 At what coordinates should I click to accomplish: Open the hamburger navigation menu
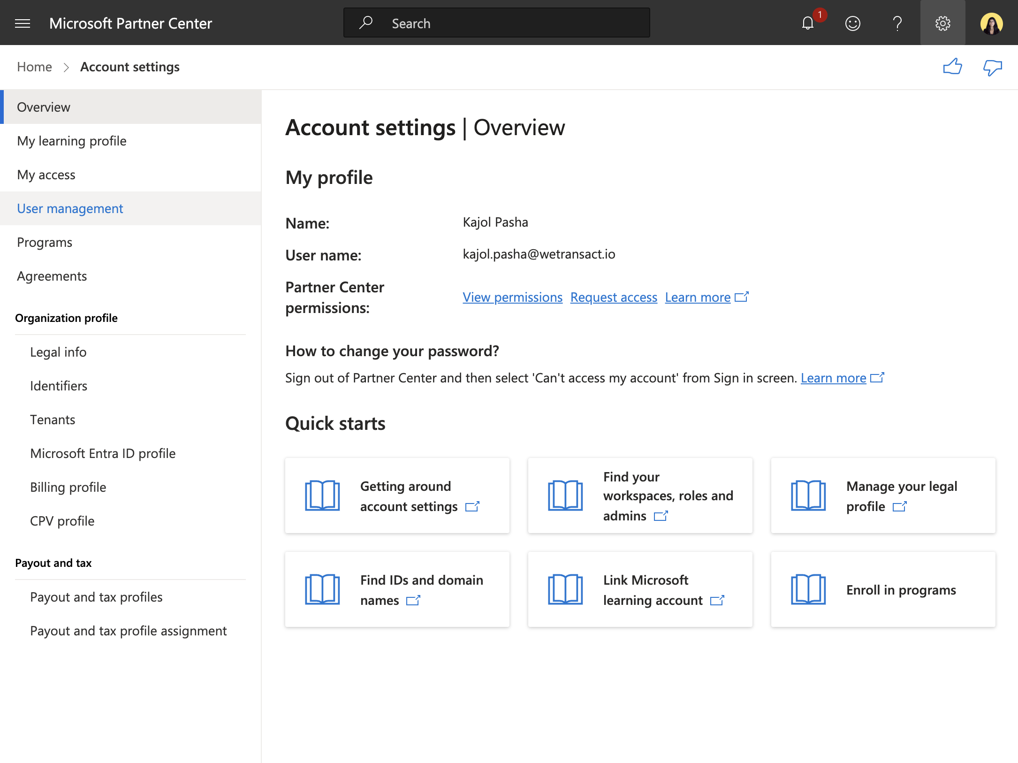tap(23, 23)
